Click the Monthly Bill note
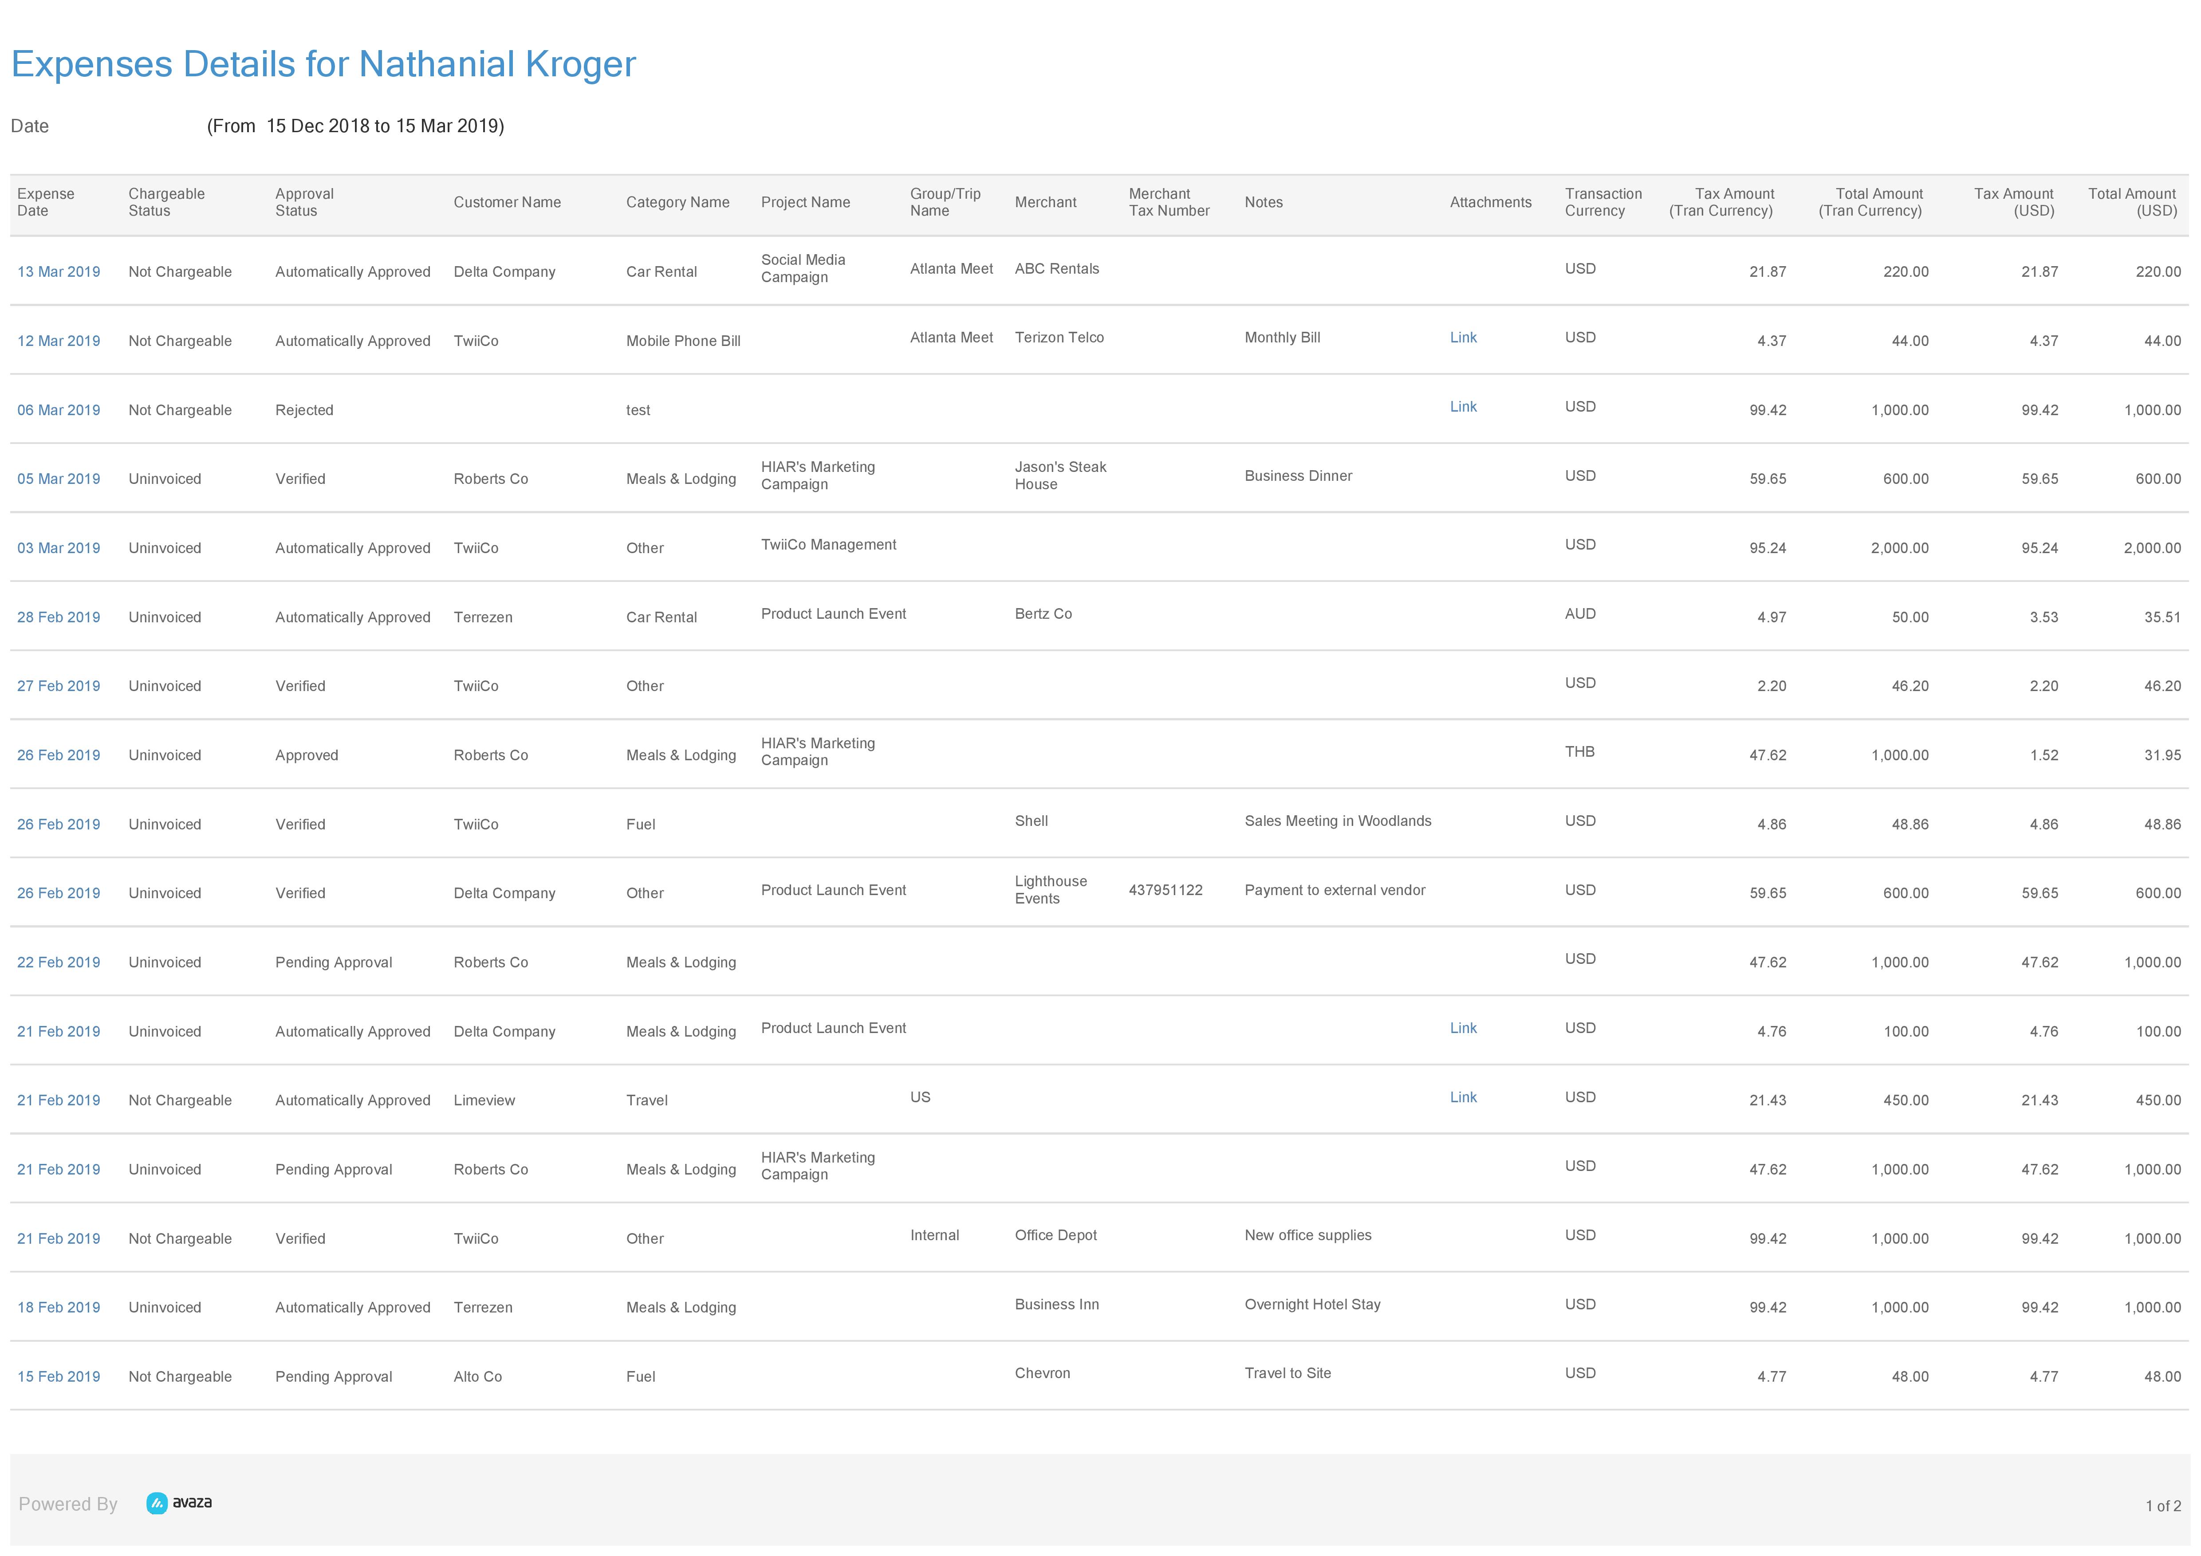 1282,337
